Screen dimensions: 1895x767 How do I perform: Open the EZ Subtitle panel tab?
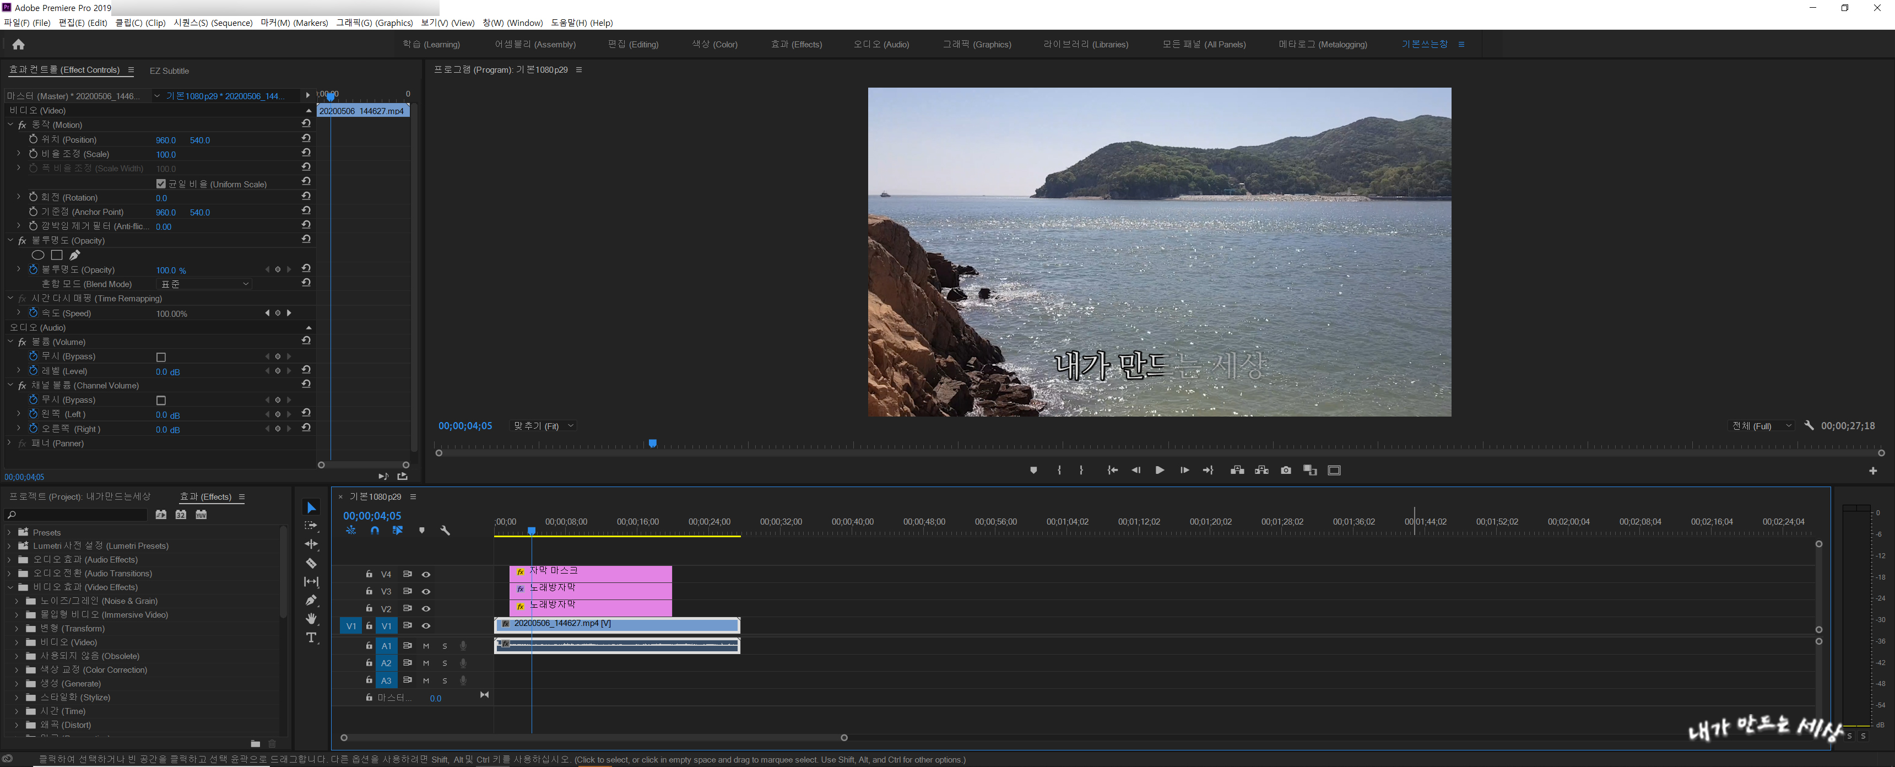169,71
